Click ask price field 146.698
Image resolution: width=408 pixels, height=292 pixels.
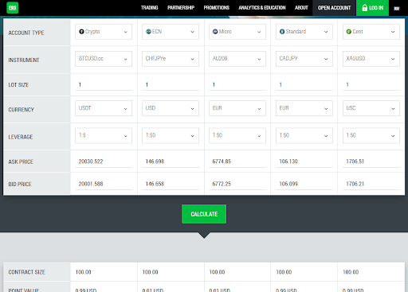click(x=171, y=162)
